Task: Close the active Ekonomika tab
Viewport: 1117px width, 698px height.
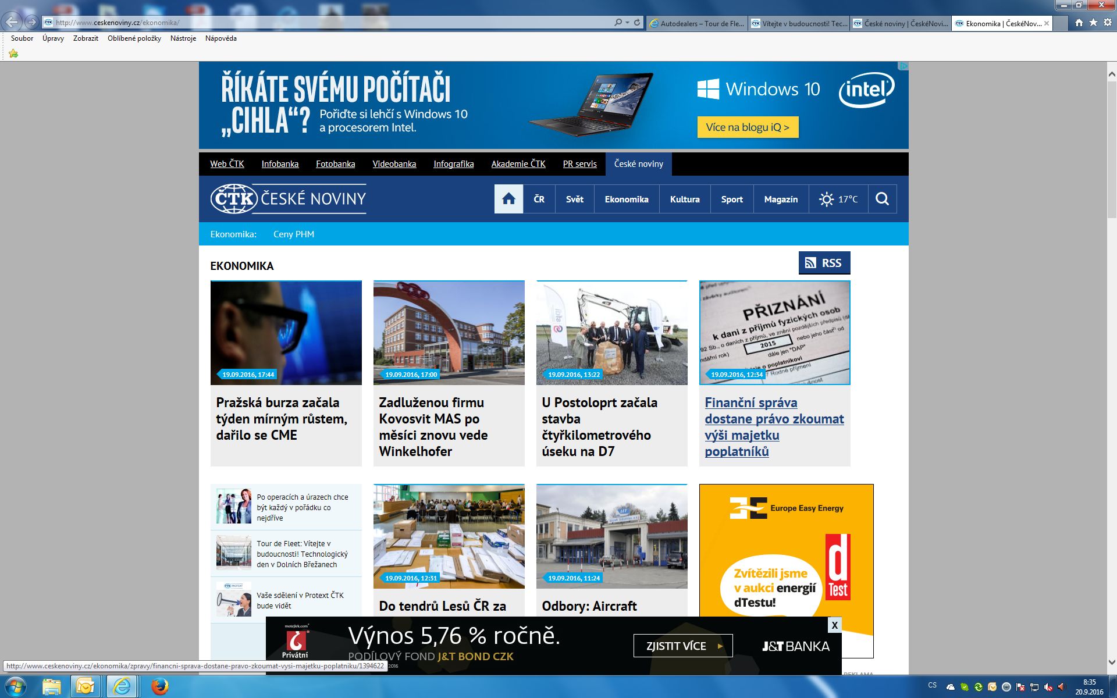Action: (x=1047, y=23)
